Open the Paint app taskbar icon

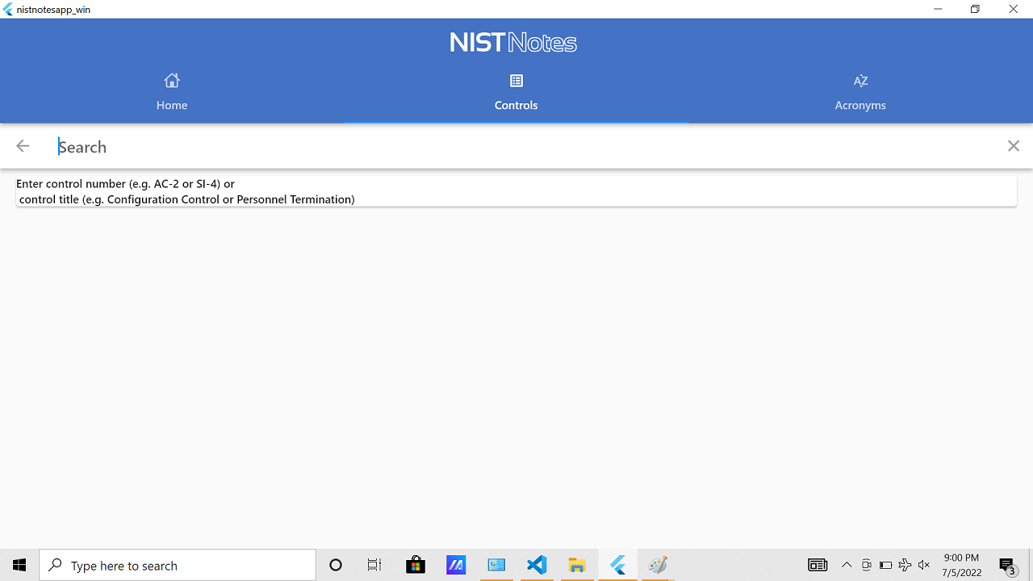pyautogui.click(x=658, y=565)
